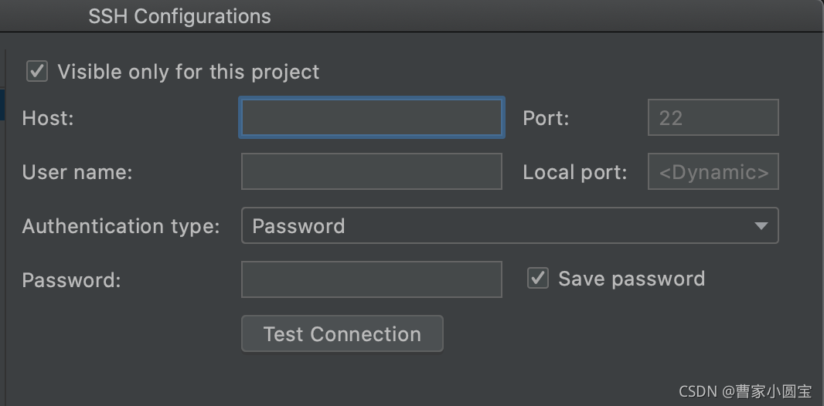Image resolution: width=824 pixels, height=406 pixels.
Task: Click the SSH Configurations title text
Action: [179, 16]
